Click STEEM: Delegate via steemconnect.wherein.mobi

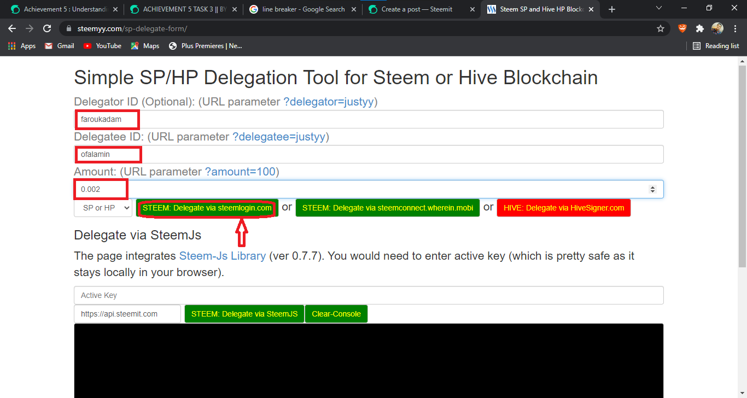click(x=388, y=208)
